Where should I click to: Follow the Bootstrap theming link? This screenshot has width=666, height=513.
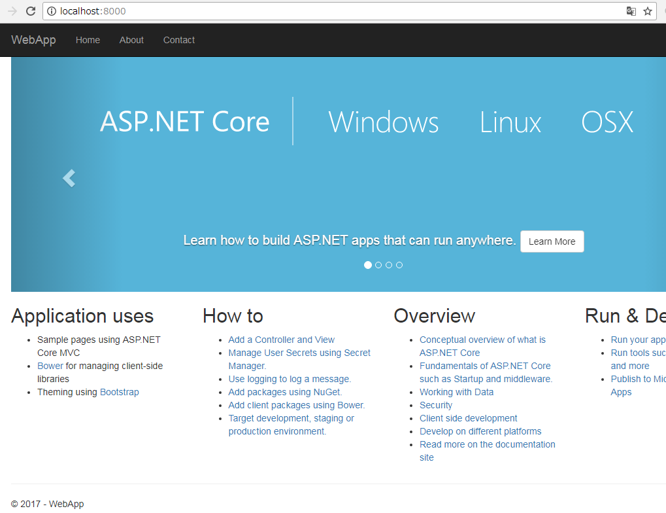click(x=119, y=392)
